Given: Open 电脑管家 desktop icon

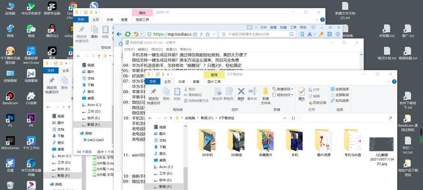Looking at the screenshot, I should coord(31,76).
